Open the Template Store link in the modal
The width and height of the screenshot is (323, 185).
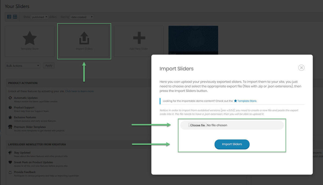click(x=247, y=101)
